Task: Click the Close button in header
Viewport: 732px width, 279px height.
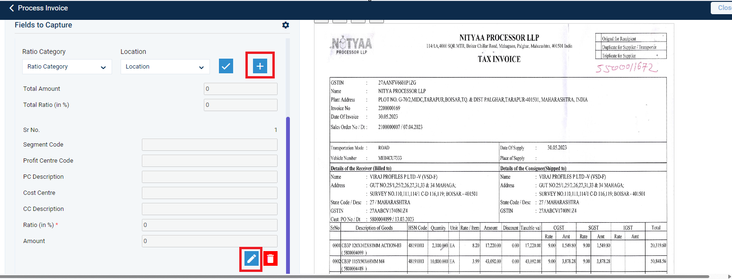Action: [x=721, y=8]
